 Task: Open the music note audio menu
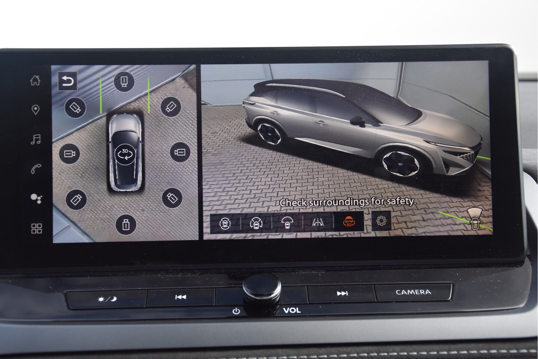click(36, 140)
